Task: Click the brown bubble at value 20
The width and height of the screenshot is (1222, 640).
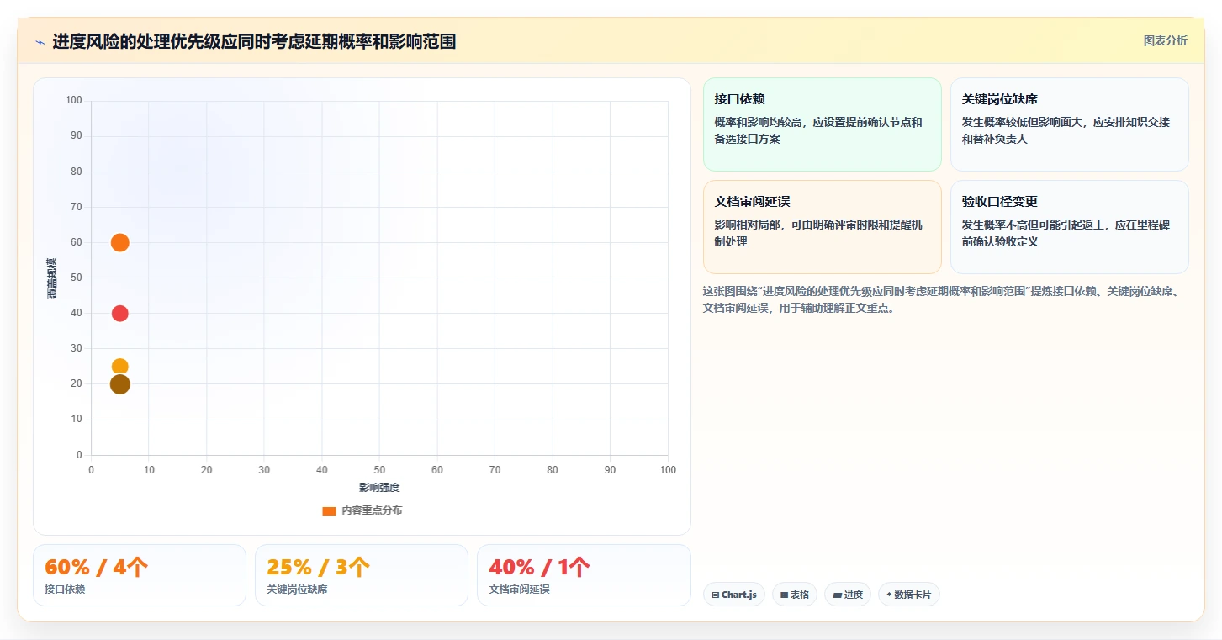Action: pos(119,384)
